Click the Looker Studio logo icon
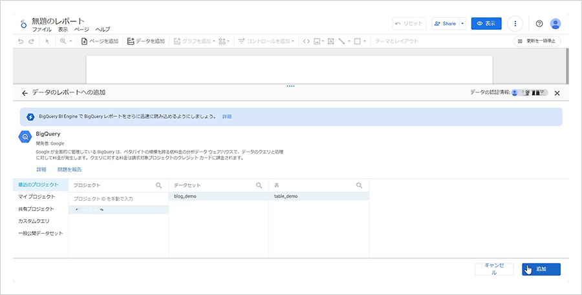This screenshot has height=295, width=582. 24,24
